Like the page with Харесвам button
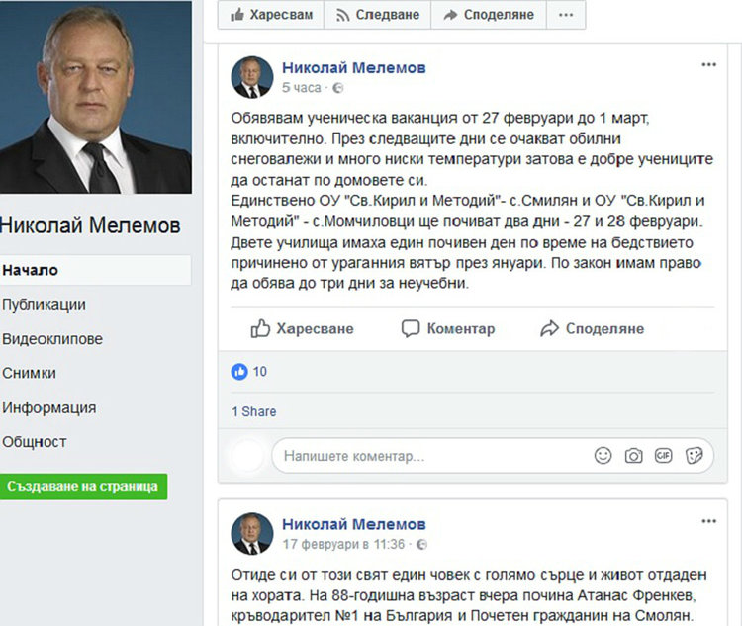This screenshot has height=626, width=742. [x=271, y=15]
